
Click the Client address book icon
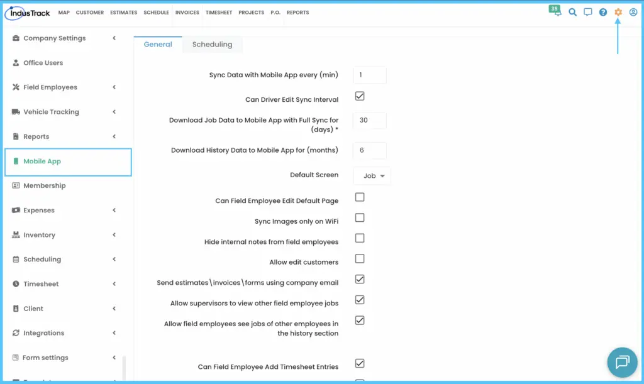16,309
